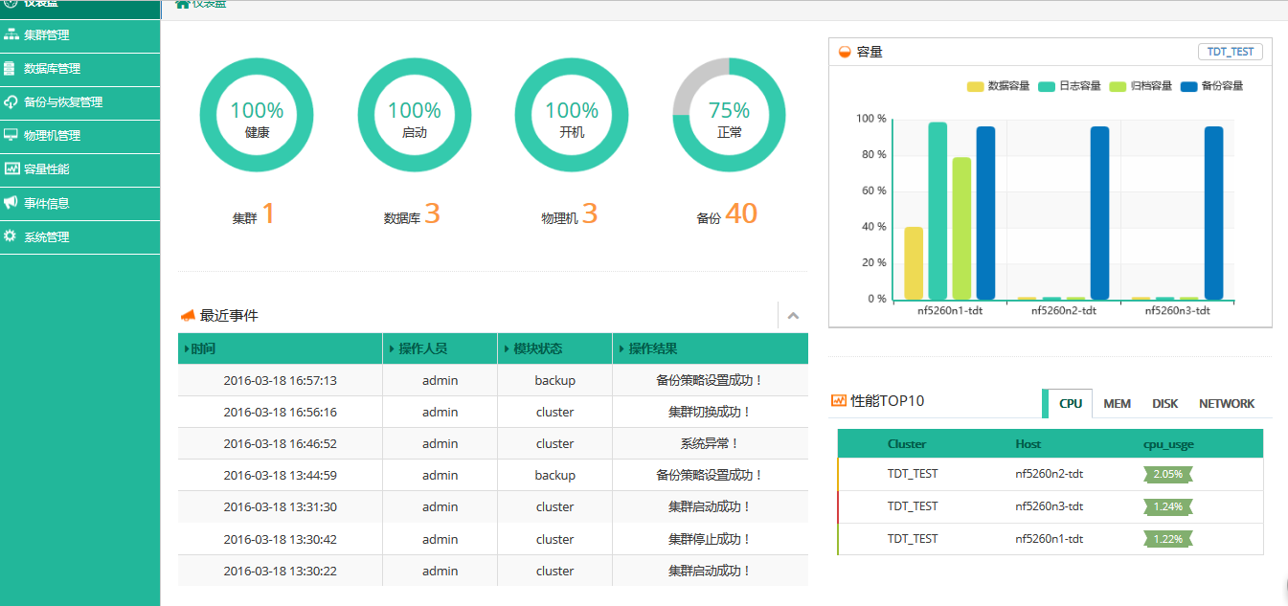Image resolution: width=1288 pixels, height=606 pixels.
Task: Toggle the 备份容量 legend series
Action: pos(1212,86)
